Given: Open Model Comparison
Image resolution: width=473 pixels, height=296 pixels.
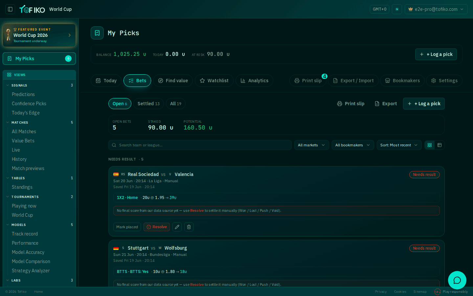Looking at the screenshot, I should coord(31,261).
